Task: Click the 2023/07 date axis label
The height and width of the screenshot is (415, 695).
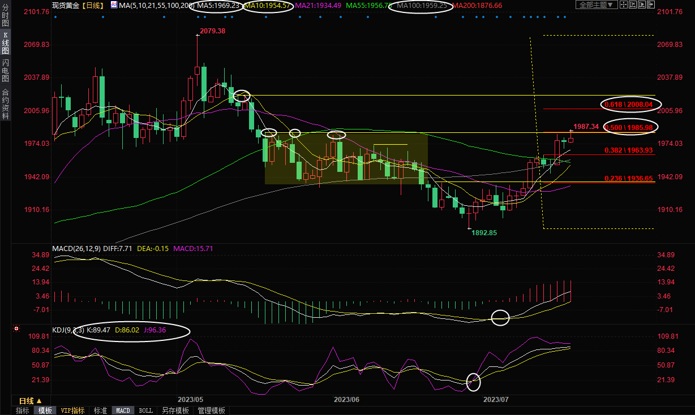Action: click(x=496, y=400)
